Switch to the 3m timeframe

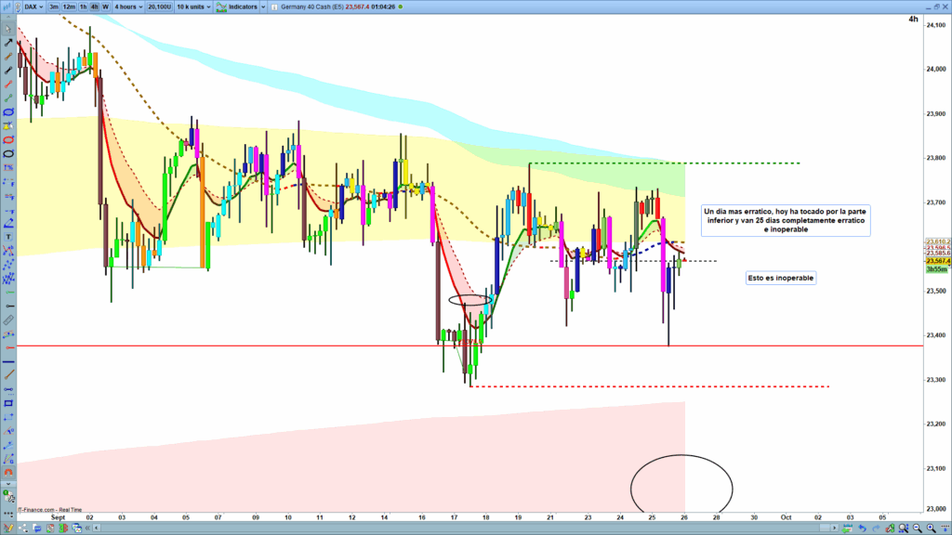54,7
